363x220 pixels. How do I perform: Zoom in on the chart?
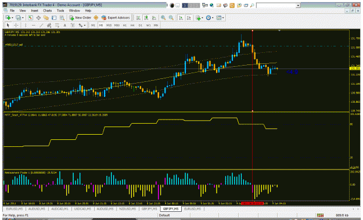[x=163, y=17]
